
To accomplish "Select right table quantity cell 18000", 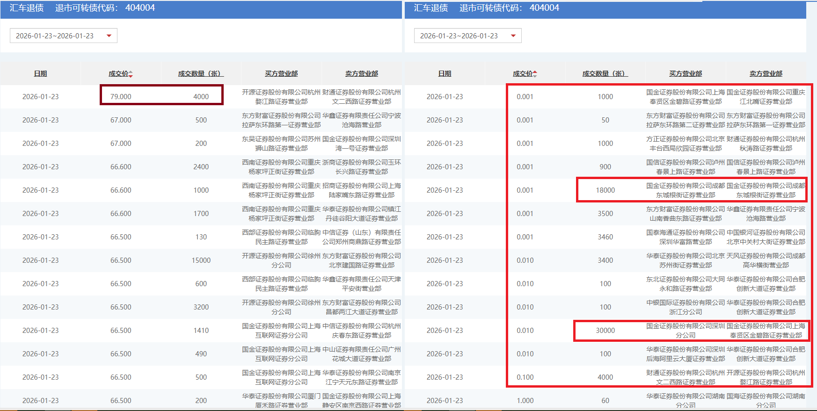I will point(605,190).
